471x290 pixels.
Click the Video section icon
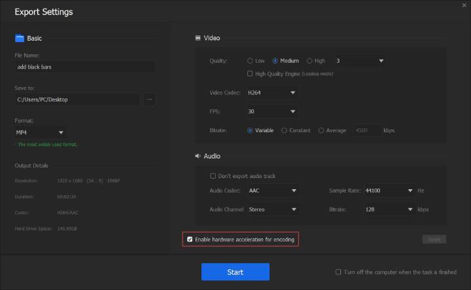tap(198, 39)
